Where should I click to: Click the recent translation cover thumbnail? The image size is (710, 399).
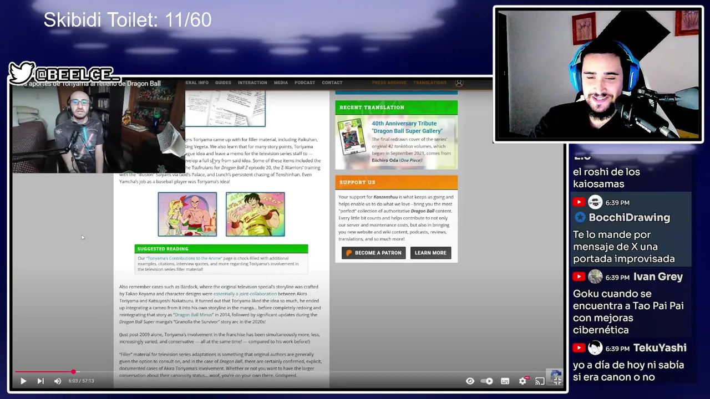(x=352, y=136)
